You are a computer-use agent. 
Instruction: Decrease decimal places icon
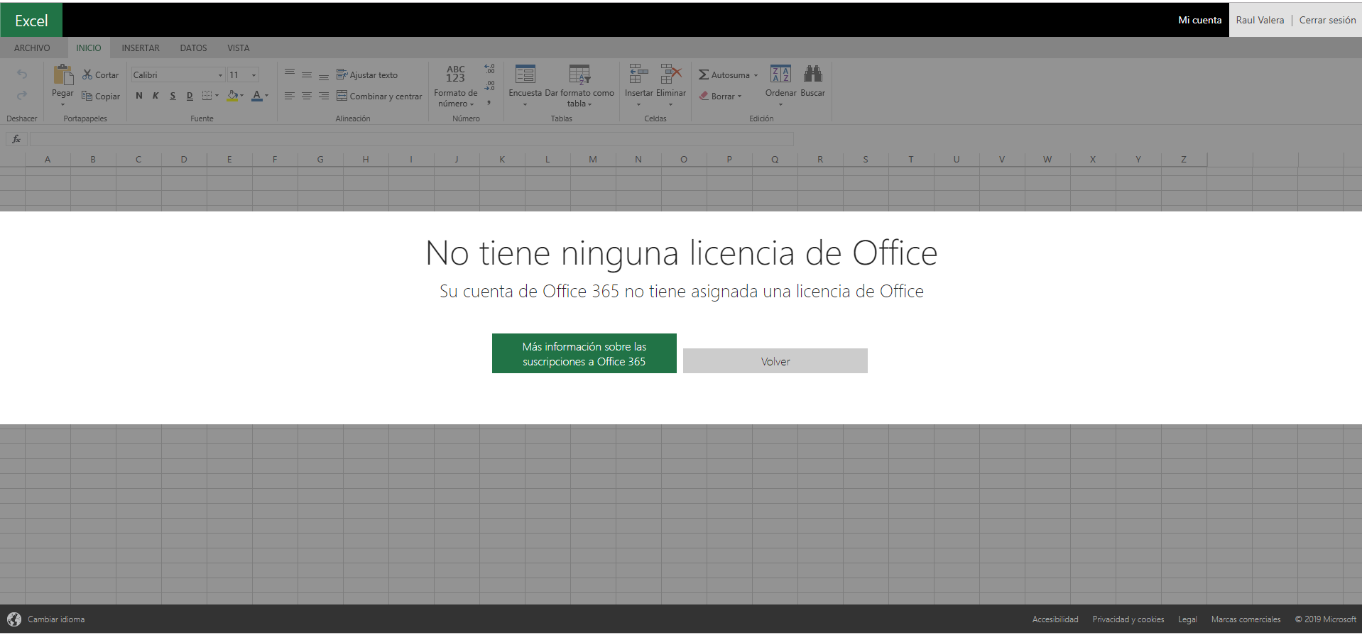click(x=489, y=86)
